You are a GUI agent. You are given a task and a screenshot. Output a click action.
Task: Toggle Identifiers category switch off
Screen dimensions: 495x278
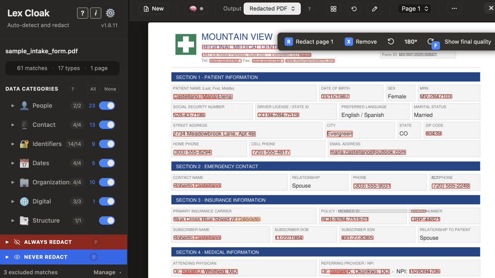[107, 144]
